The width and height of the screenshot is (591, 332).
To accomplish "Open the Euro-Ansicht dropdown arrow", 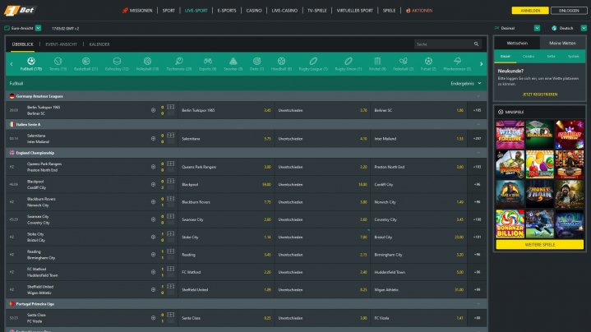I will coord(38,28).
